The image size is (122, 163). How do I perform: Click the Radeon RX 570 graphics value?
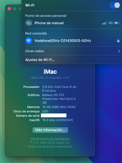59,99
